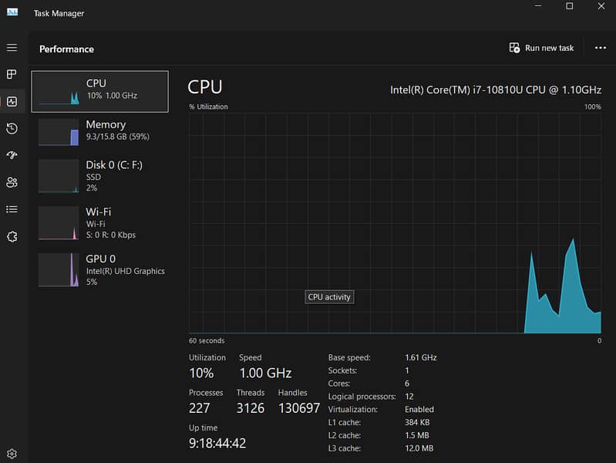The width and height of the screenshot is (616, 463).
Task: Select GPU 0 Intel UHD Graphics
Action: (99, 270)
